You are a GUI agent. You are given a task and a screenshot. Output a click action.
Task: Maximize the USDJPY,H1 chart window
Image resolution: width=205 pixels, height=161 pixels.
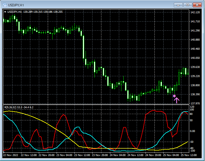point(187,5)
